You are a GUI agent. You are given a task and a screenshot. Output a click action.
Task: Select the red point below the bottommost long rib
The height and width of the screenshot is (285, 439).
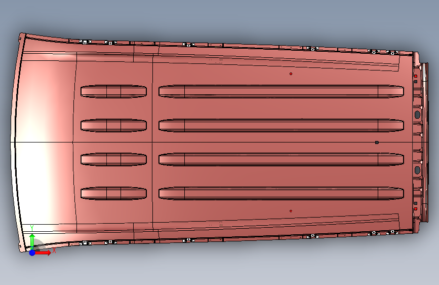[291, 211]
